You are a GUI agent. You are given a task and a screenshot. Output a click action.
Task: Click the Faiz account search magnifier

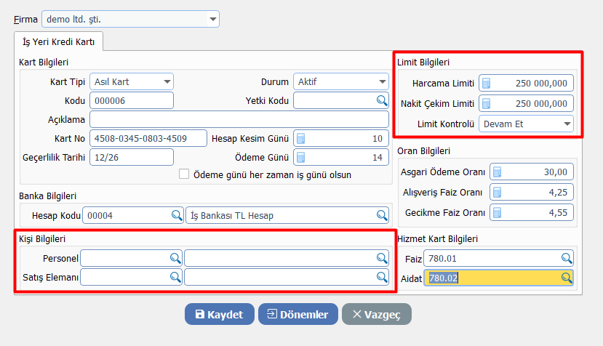click(566, 258)
